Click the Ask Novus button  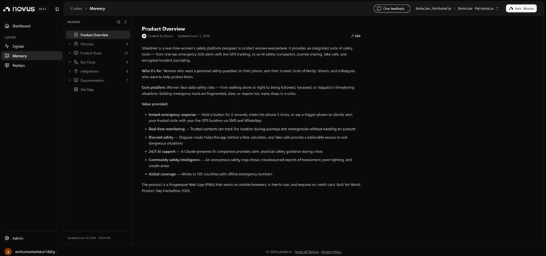(x=522, y=9)
